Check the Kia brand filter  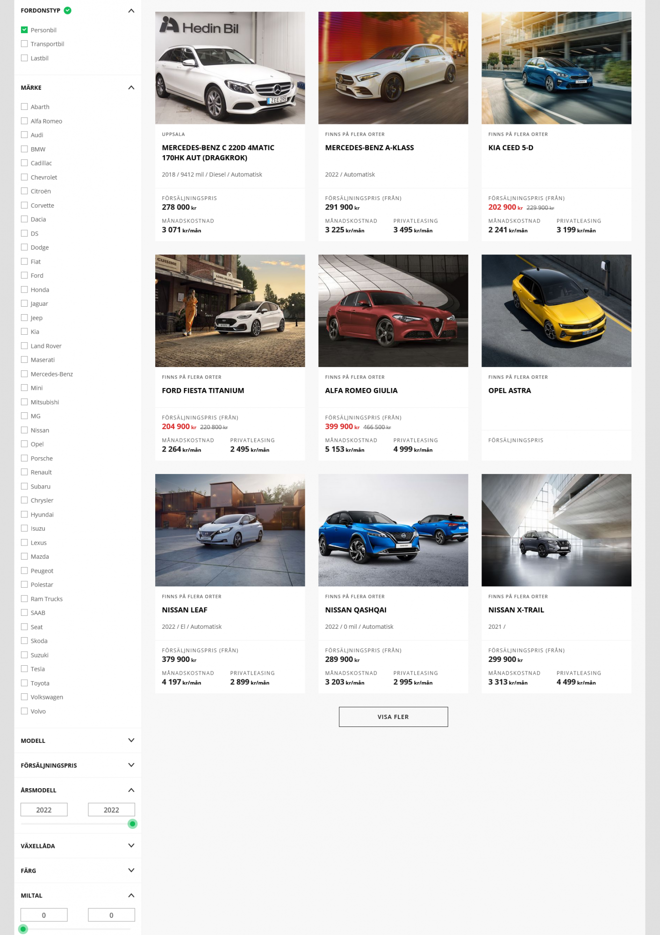(x=24, y=331)
